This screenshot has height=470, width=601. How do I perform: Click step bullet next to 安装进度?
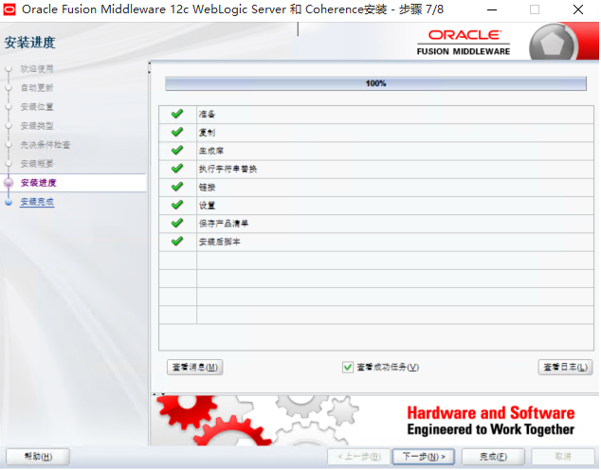(9, 183)
